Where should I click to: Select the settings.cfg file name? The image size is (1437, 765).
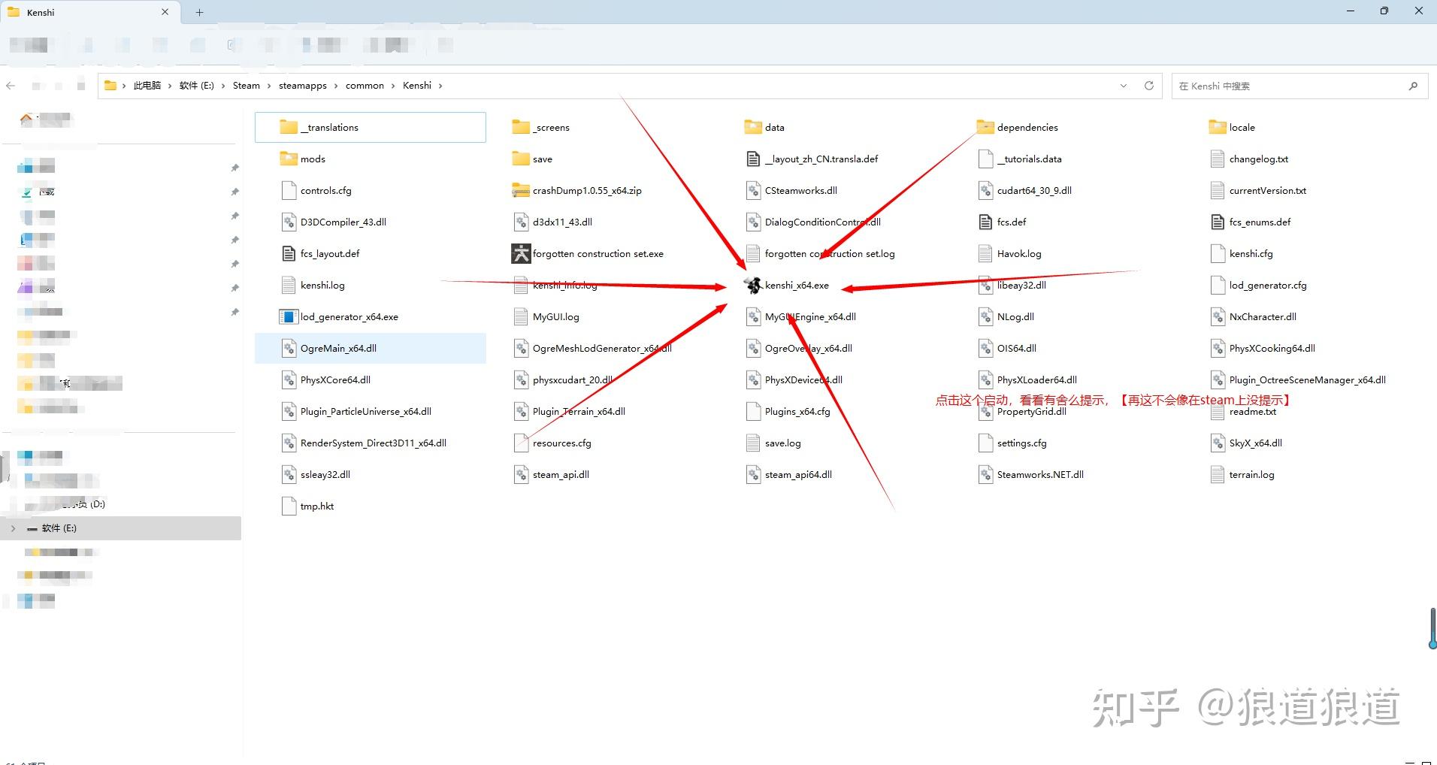[x=1022, y=443]
